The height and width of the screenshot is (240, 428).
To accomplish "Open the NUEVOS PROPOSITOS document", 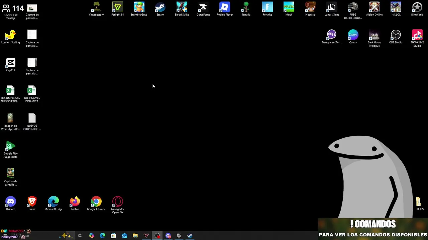I will point(32,122).
